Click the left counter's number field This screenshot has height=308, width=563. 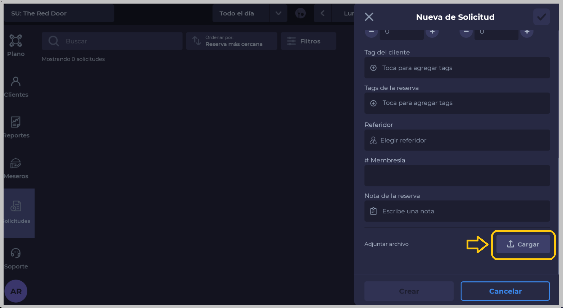[x=402, y=35]
